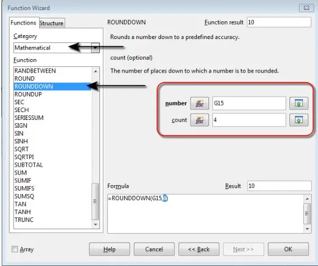This screenshot has height=266, width=318.
Task: Click function list scroll up arrow
Action: [96, 71]
